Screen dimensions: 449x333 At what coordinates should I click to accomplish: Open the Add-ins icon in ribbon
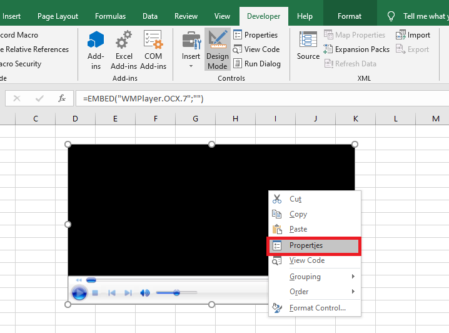point(96,50)
